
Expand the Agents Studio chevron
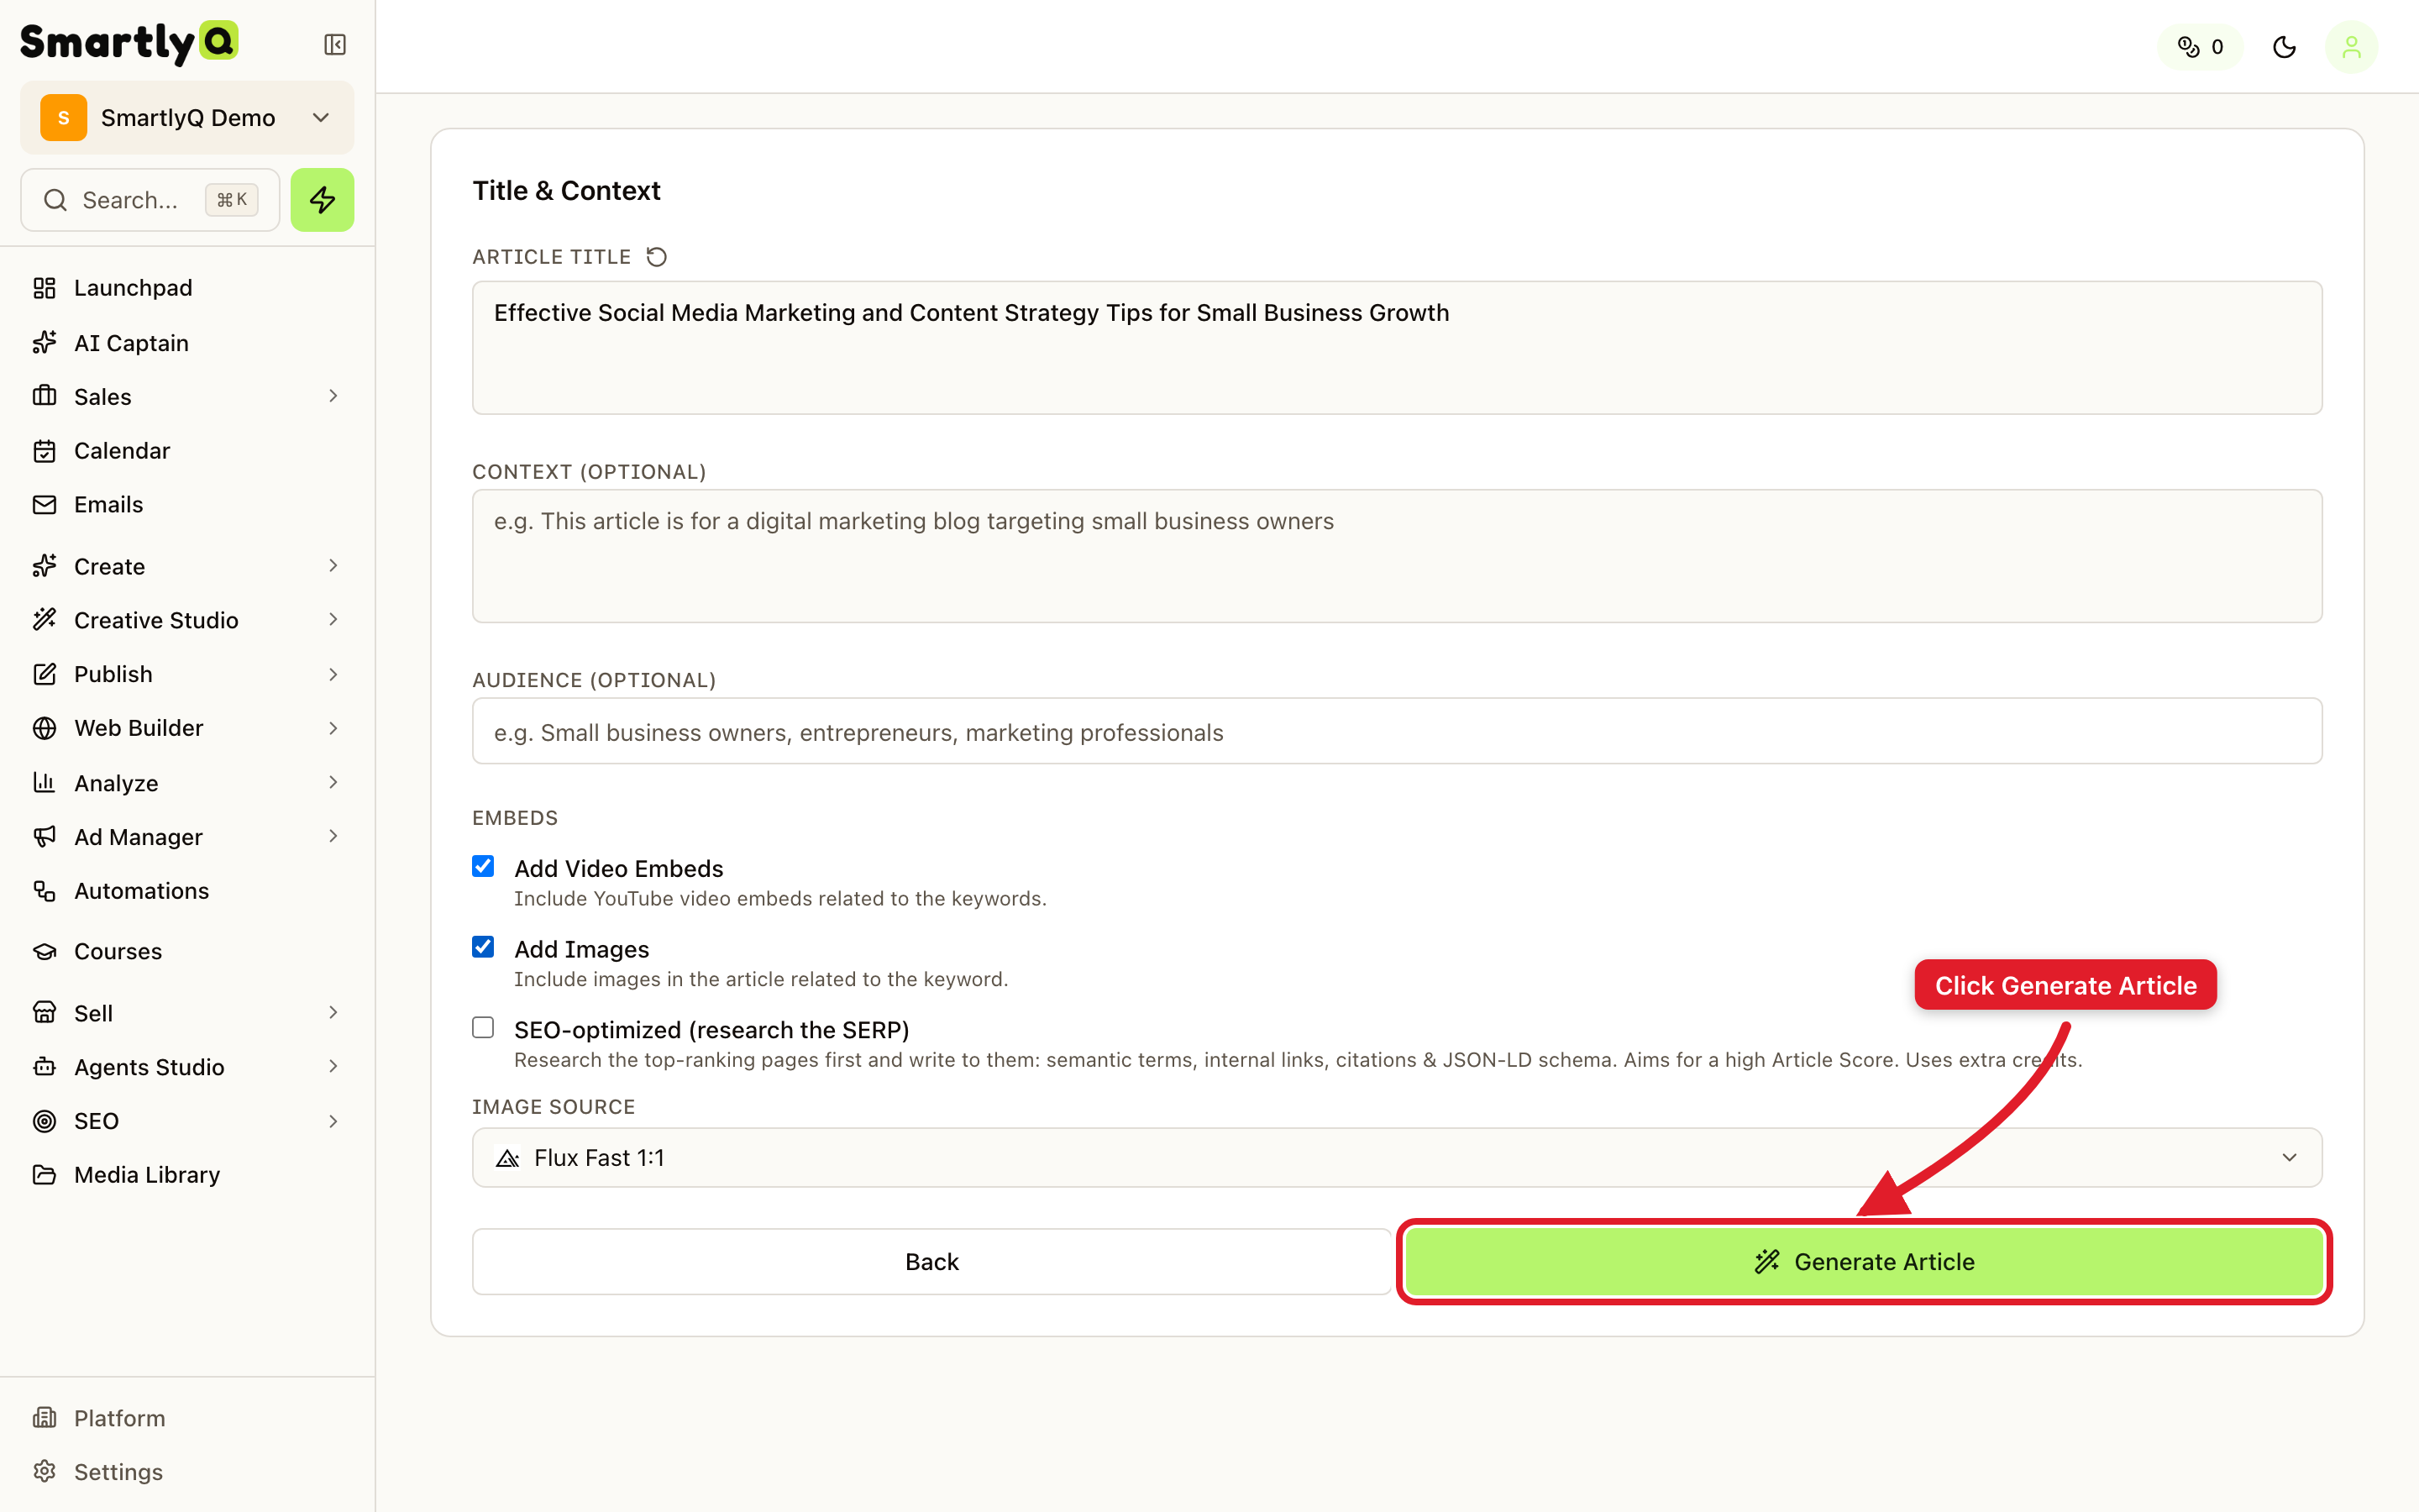[333, 1067]
